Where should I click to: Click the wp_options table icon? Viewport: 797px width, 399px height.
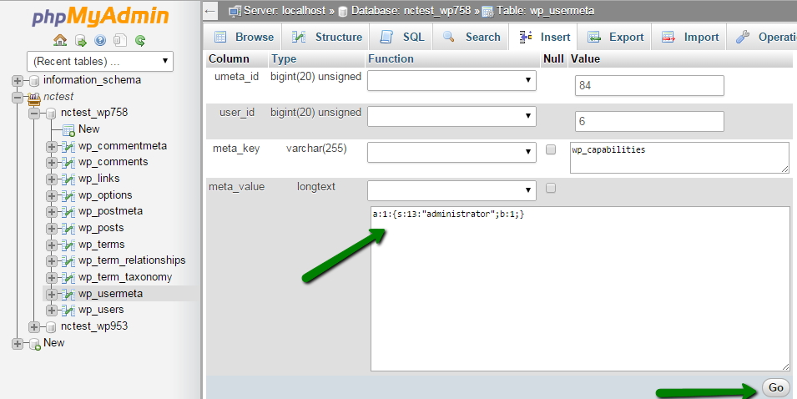(68, 195)
